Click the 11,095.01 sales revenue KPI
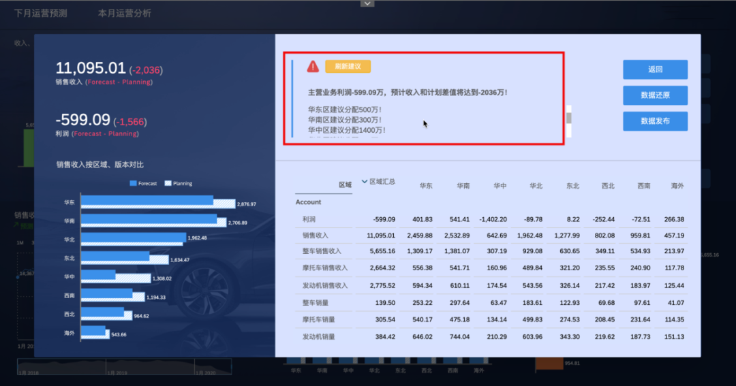This screenshot has height=386, width=736. click(91, 69)
